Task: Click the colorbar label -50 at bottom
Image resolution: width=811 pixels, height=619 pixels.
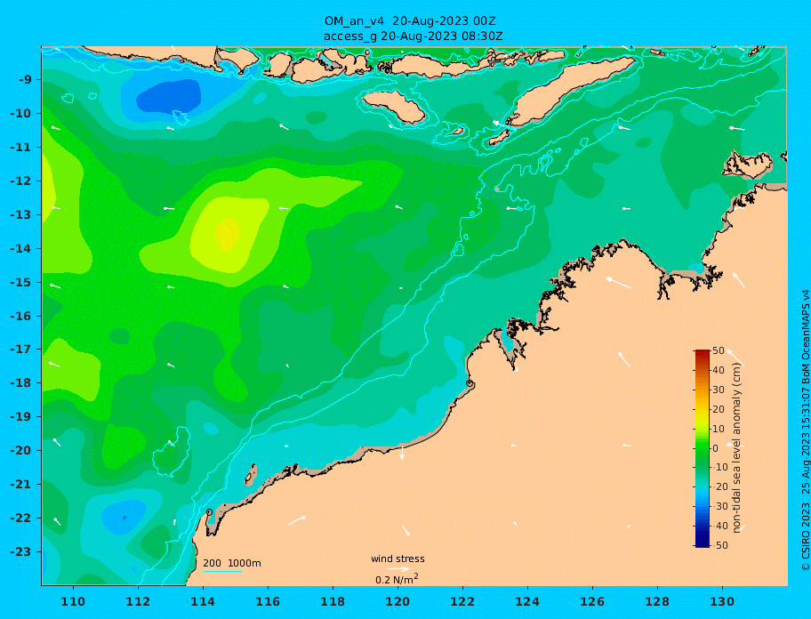Action: 719,545
